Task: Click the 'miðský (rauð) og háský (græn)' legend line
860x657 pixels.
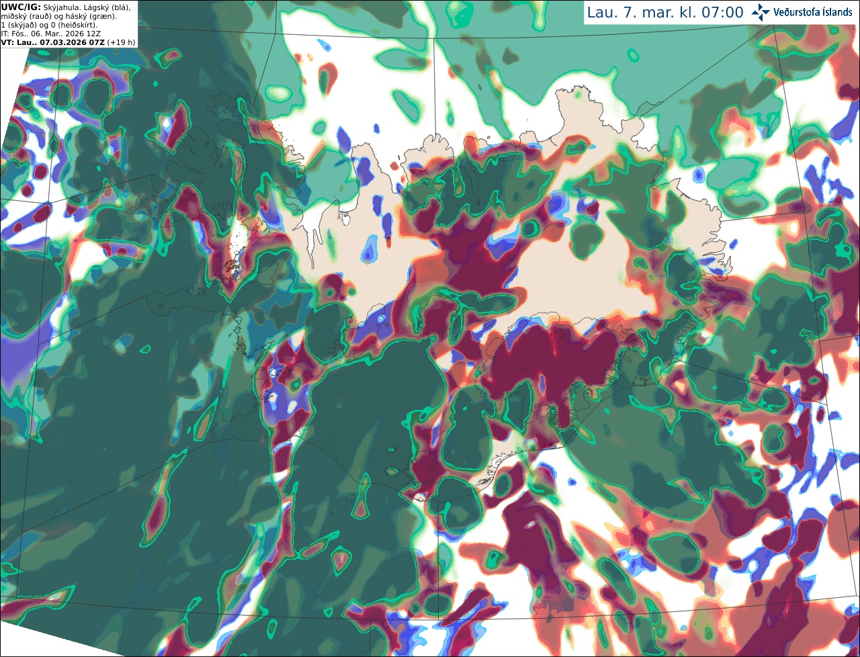Action: click(58, 15)
